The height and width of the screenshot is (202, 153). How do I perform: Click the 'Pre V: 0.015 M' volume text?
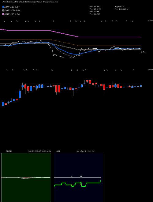tap(121, 9)
